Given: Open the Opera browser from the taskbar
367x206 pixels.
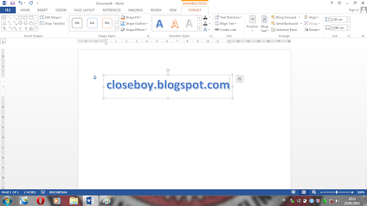Looking at the screenshot, I should click(41, 201).
